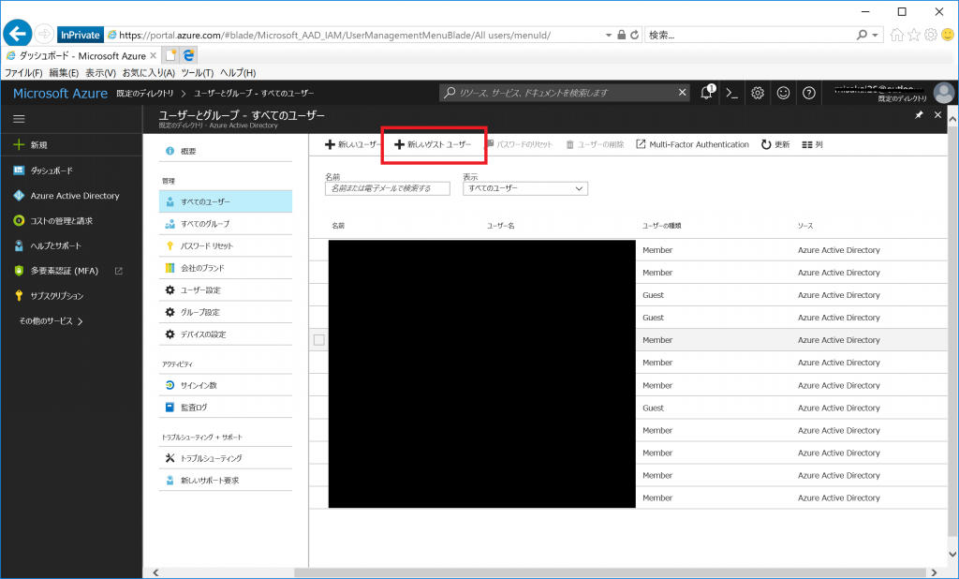The height and width of the screenshot is (579, 959).
Task: Focus the 名前 name or email search field
Action: click(x=387, y=188)
